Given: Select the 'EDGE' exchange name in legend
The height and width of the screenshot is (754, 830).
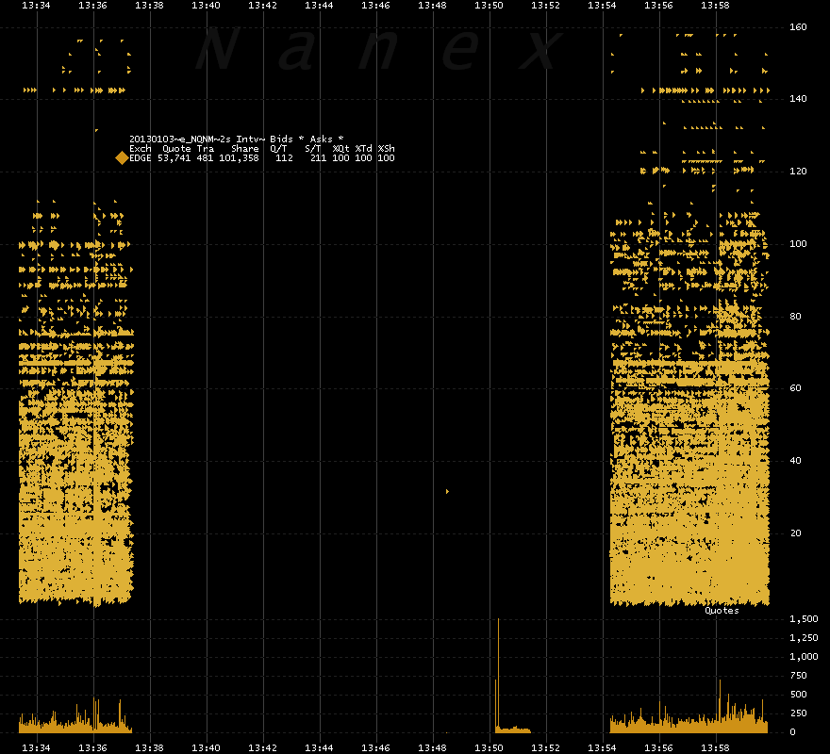Looking at the screenshot, I should click(x=141, y=157).
